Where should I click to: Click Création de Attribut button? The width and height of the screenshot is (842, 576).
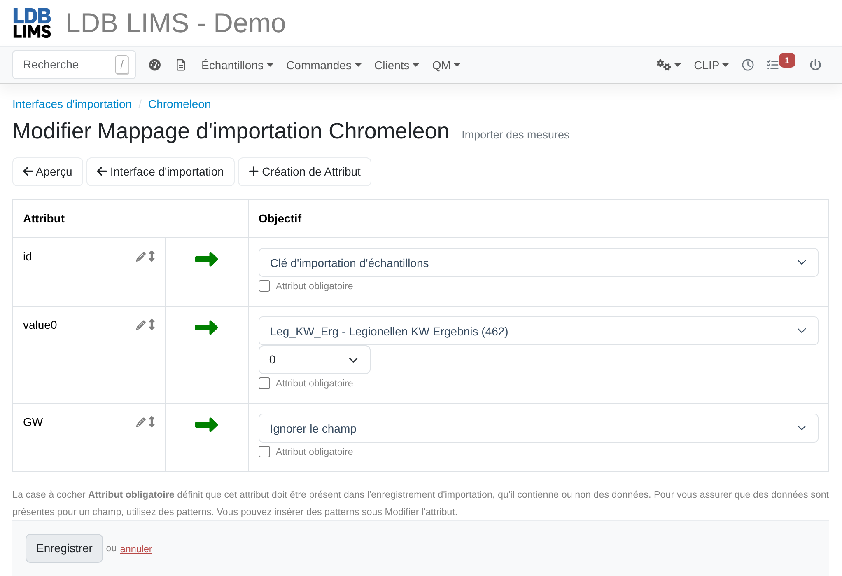coord(305,172)
